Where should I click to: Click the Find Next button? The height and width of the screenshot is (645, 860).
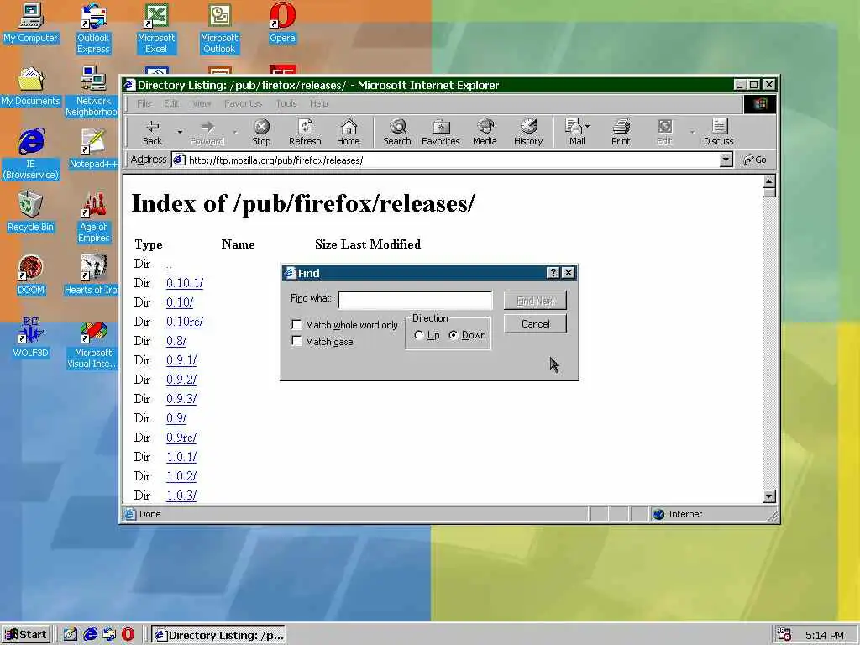click(535, 300)
